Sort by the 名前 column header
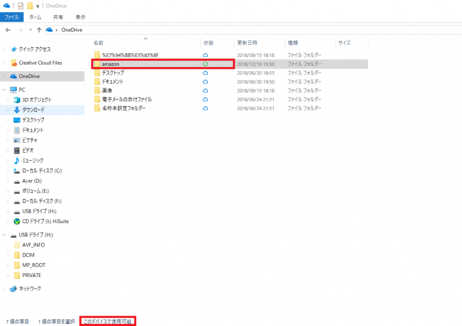462x326 pixels. [98, 43]
